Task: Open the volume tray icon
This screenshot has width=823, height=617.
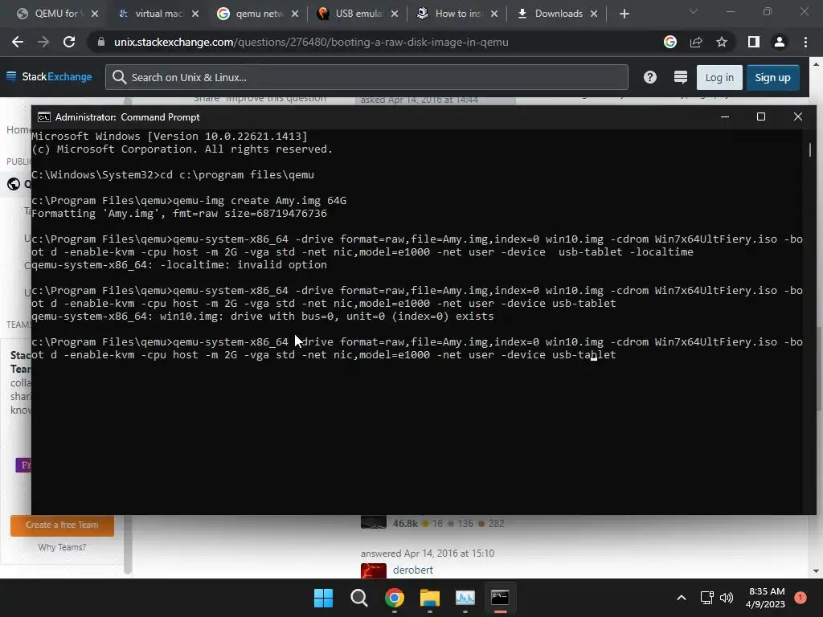Action: click(x=727, y=598)
